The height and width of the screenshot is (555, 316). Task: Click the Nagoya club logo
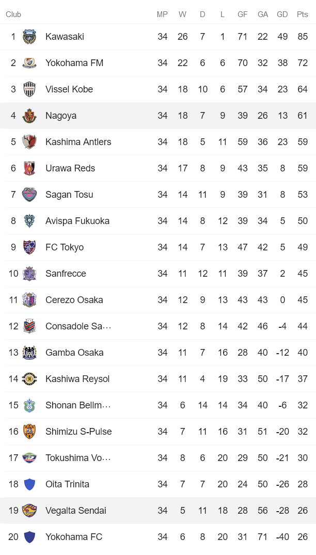[29, 116]
